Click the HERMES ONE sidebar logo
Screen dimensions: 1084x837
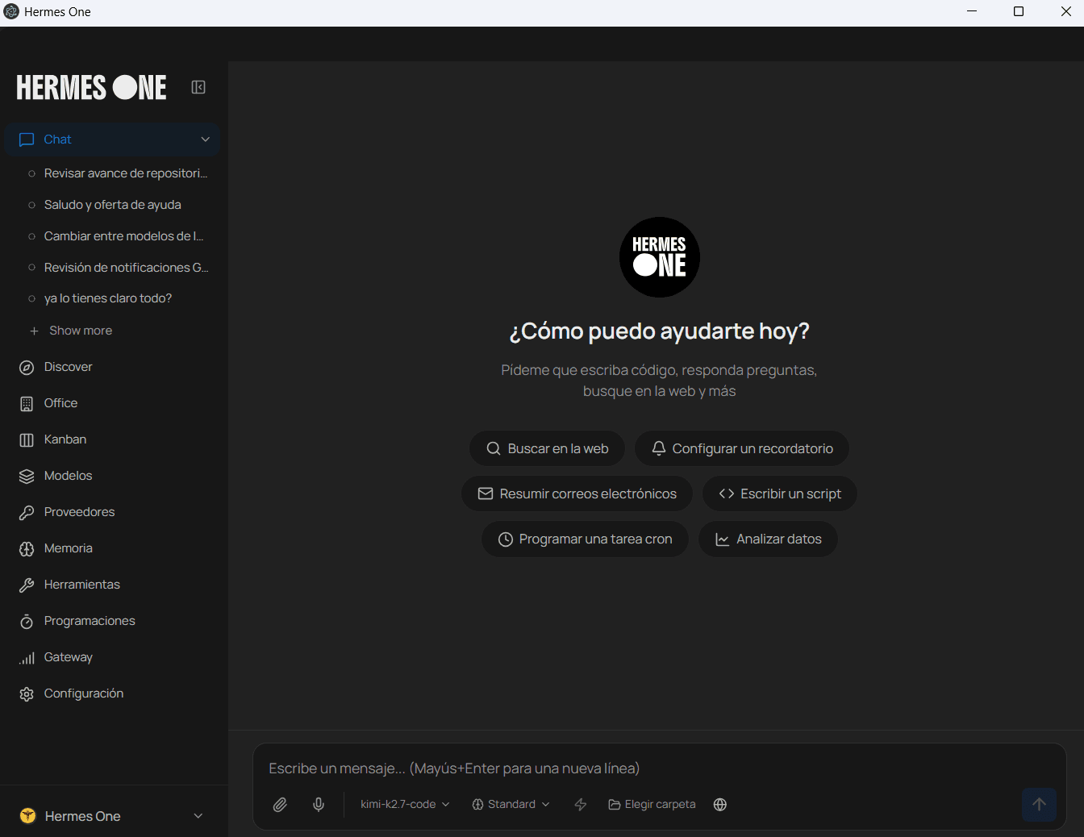pos(91,87)
